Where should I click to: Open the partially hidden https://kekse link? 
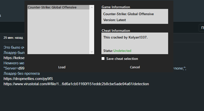[14, 58]
